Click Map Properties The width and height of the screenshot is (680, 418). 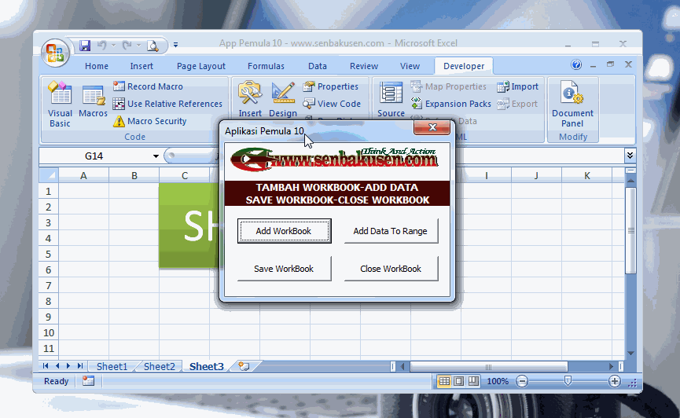(x=449, y=86)
